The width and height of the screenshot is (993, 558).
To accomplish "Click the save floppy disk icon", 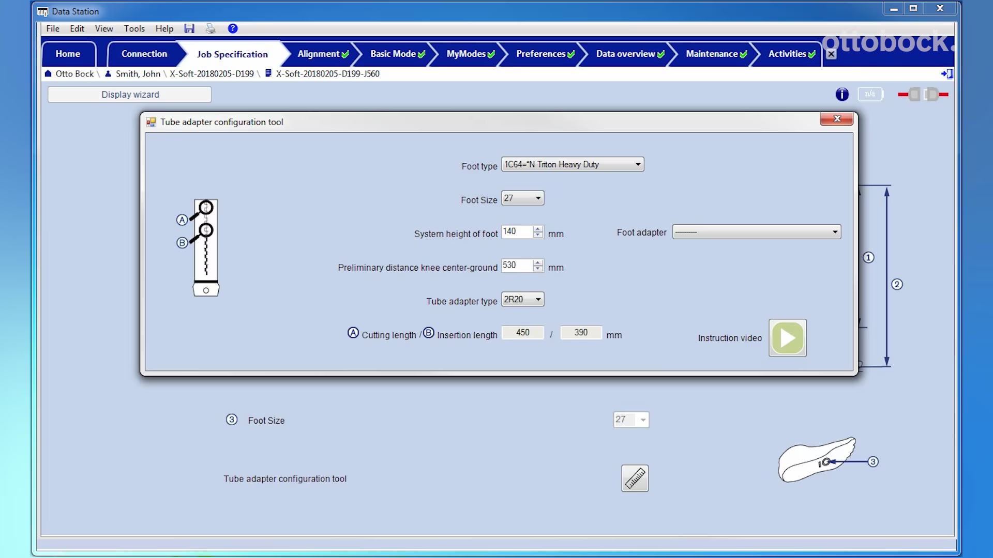I will click(189, 28).
